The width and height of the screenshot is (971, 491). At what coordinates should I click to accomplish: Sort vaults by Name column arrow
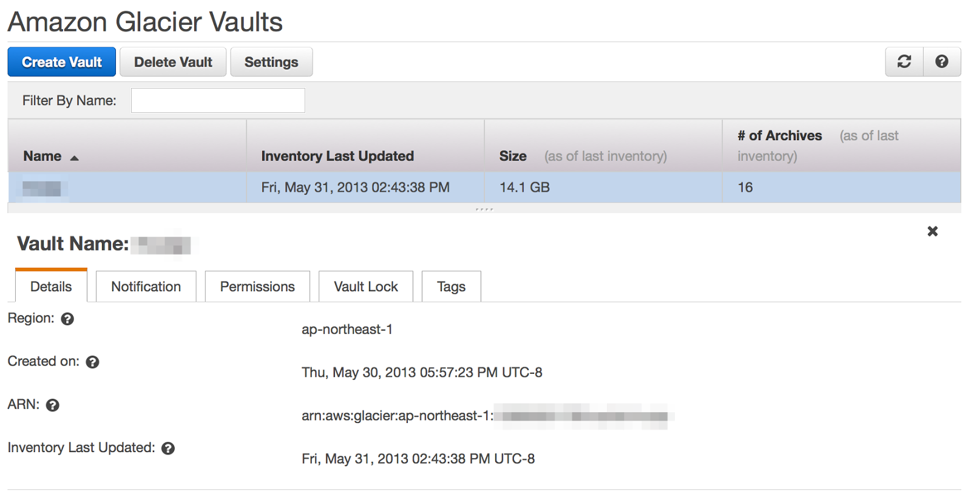75,158
